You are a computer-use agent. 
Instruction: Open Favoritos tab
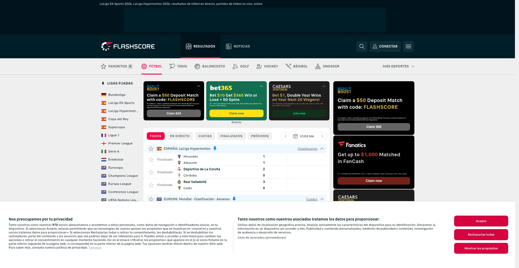(117, 66)
